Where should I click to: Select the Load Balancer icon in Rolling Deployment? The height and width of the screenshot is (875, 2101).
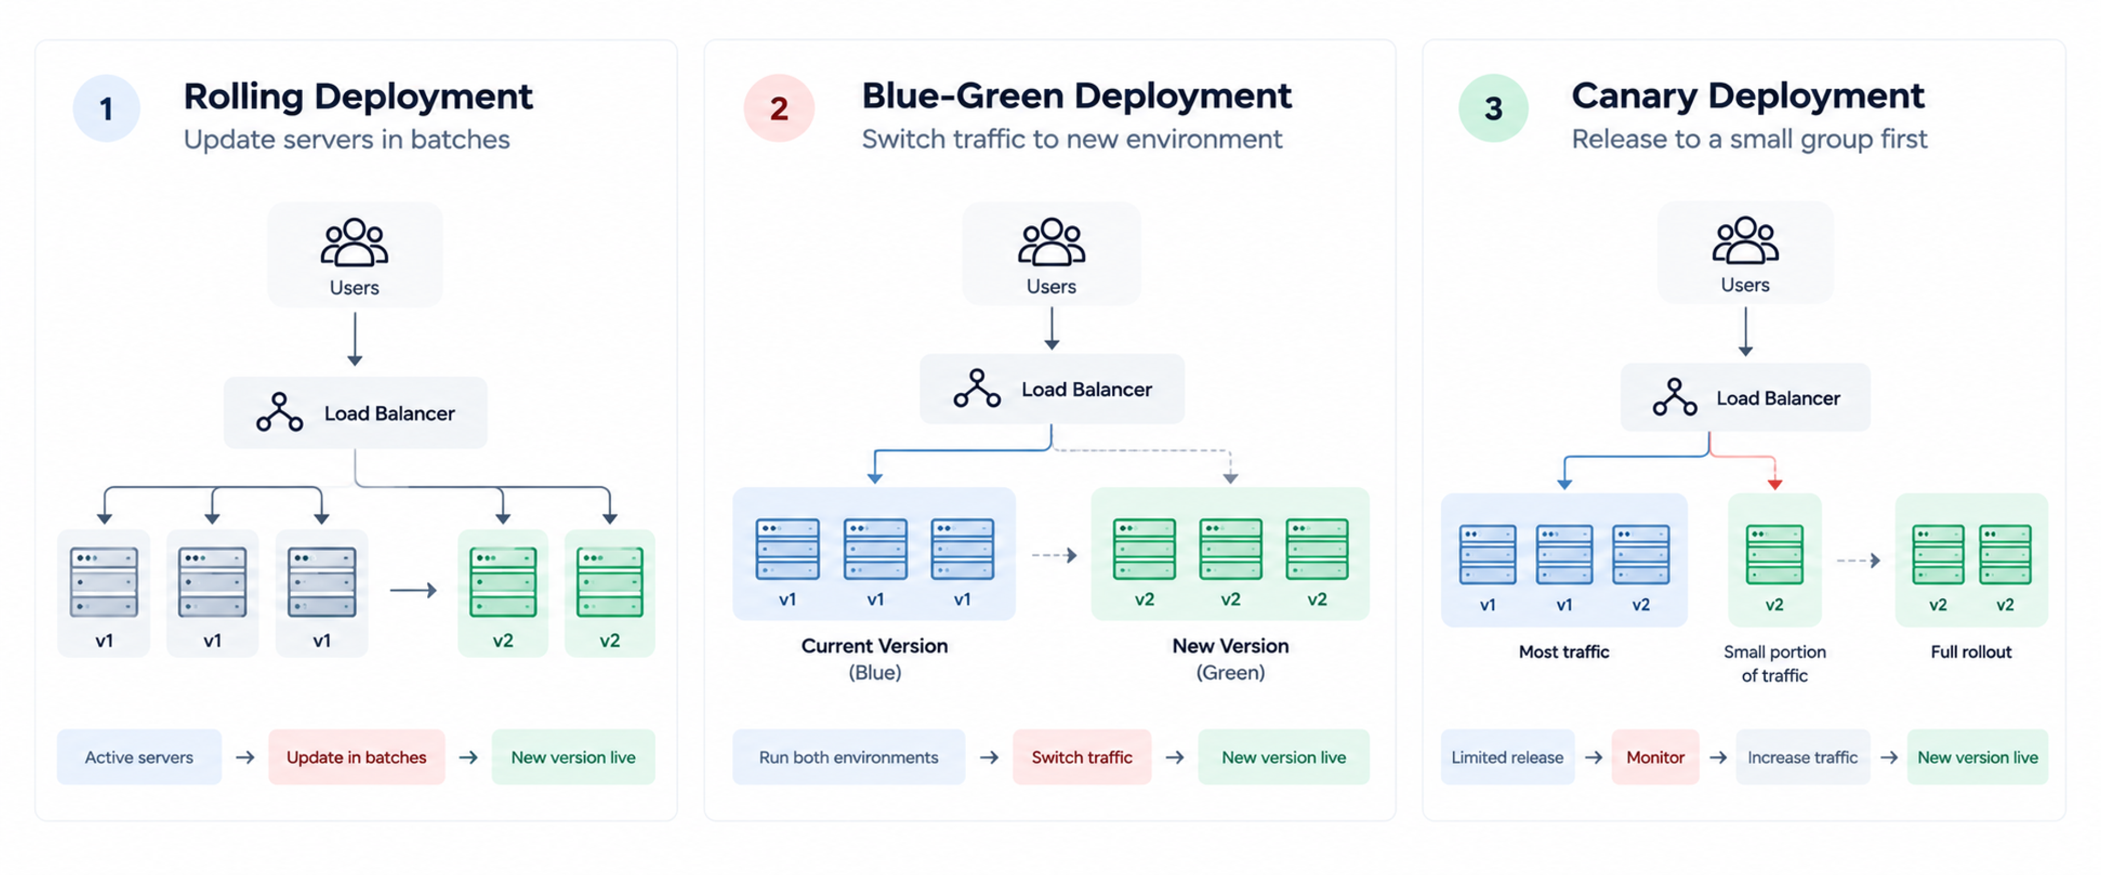tap(280, 412)
